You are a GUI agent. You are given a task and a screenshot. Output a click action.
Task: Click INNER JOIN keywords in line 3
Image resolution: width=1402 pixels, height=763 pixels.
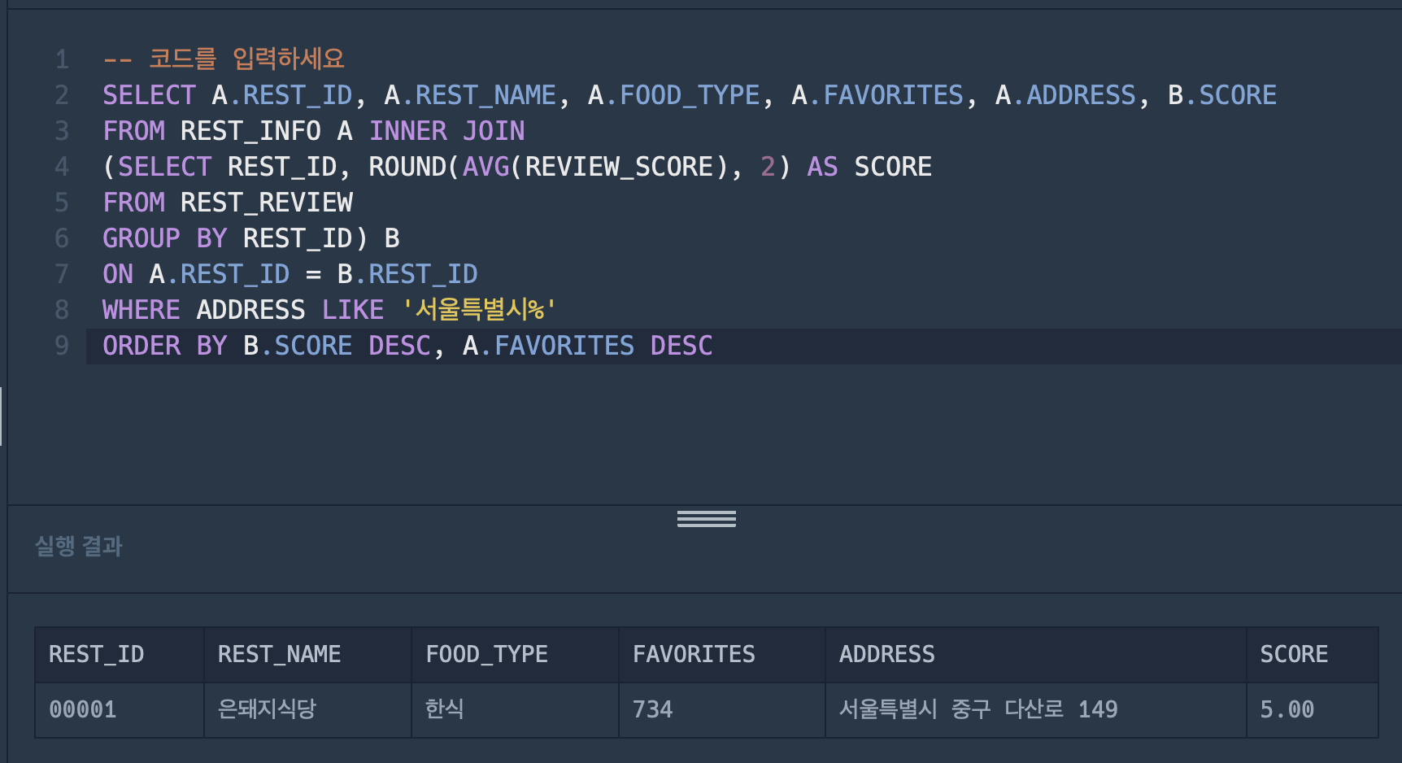446,131
